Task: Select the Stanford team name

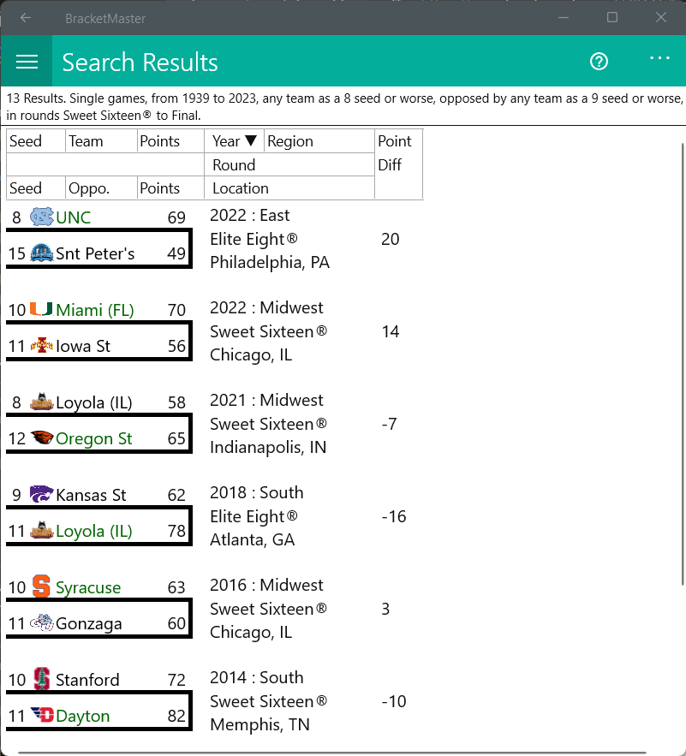Action: click(87, 680)
